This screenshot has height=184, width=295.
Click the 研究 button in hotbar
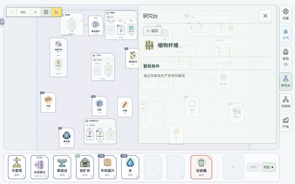pos(253,167)
